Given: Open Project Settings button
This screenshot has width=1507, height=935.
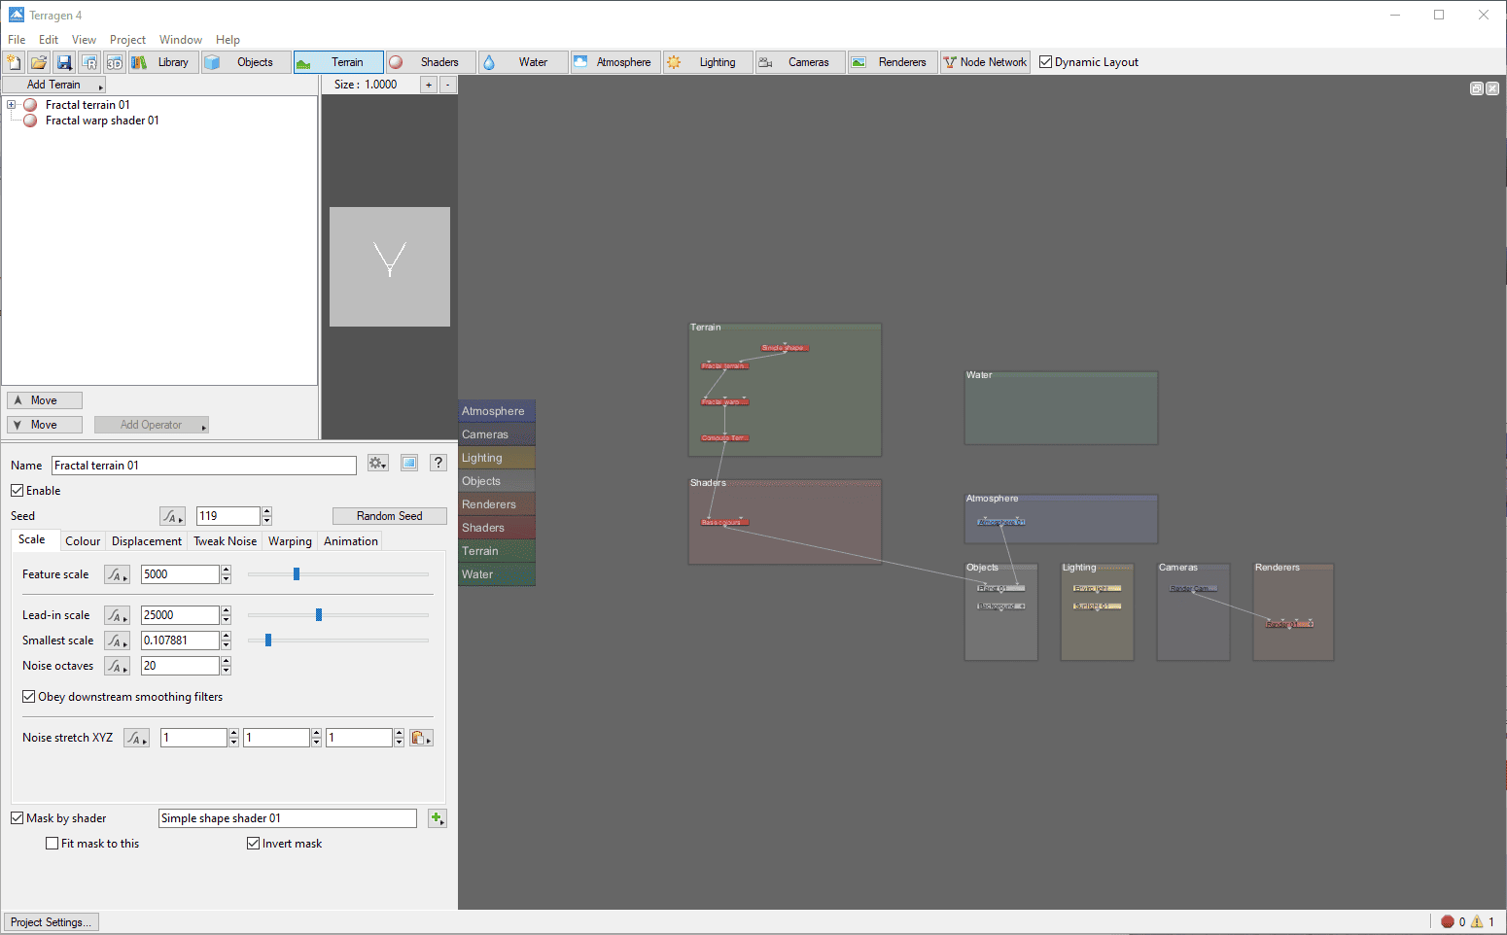Looking at the screenshot, I should pos(51,922).
